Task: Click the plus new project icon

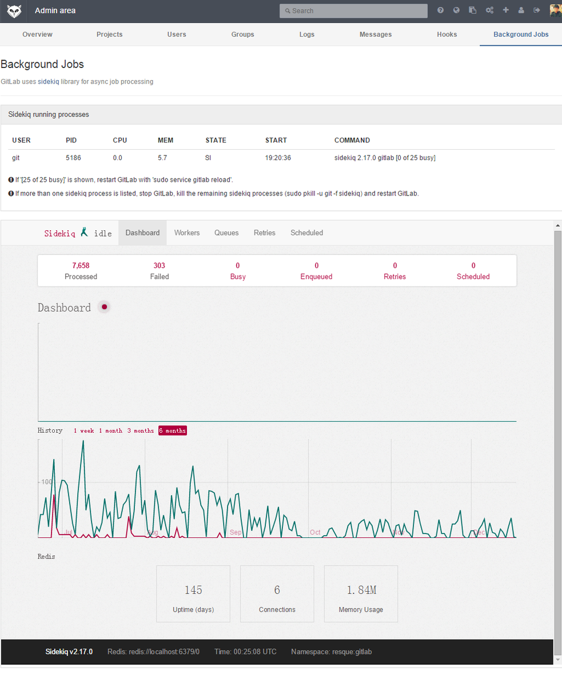Action: coord(505,10)
